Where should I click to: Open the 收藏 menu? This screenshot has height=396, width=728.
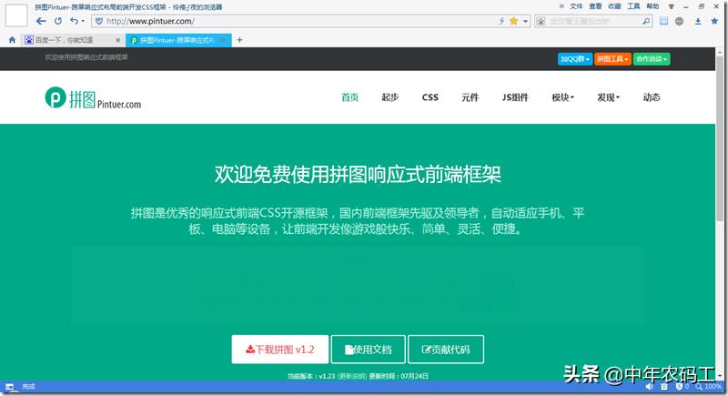click(615, 6)
